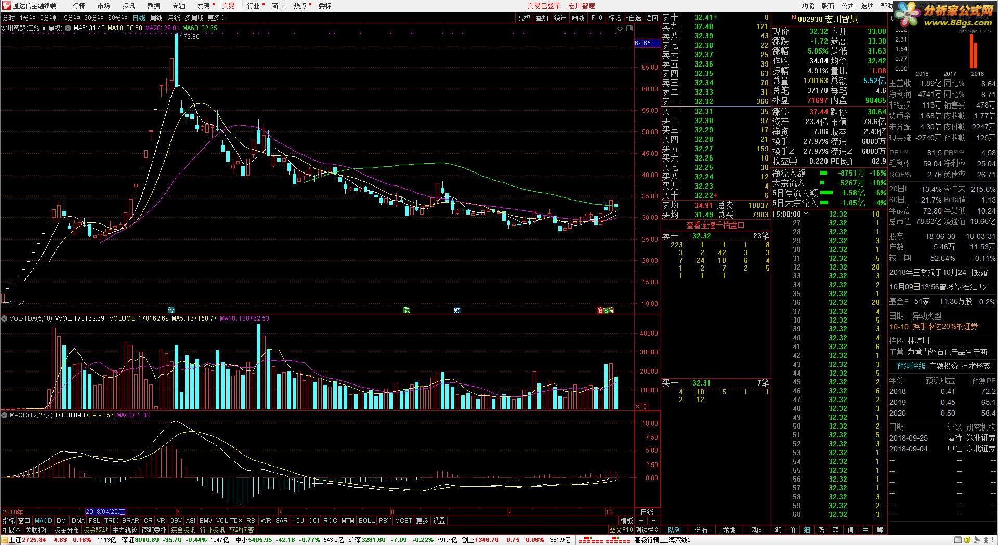Viewport: 998px width, 545px height.
Task: Click the 复权 button
Action: (x=524, y=18)
